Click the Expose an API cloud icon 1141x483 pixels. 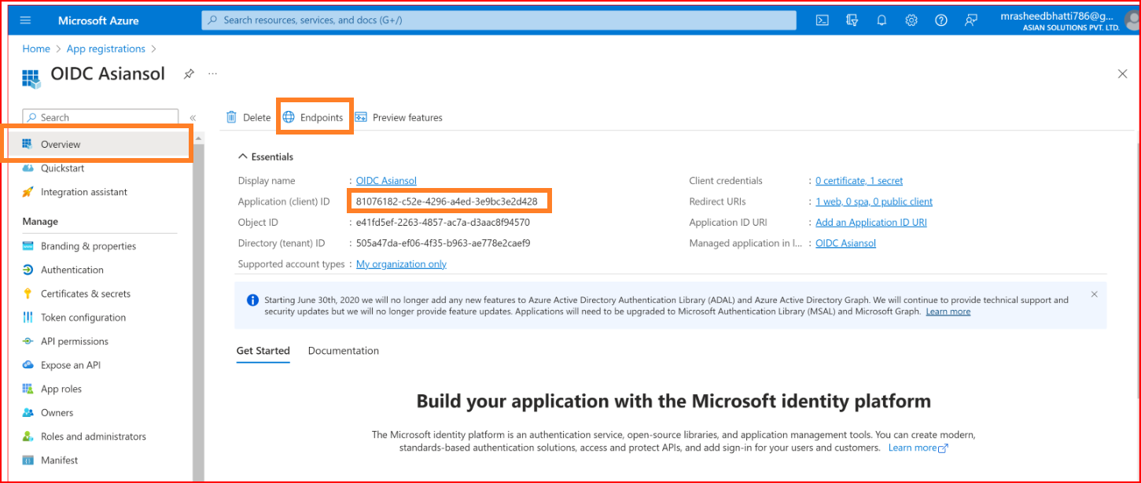point(28,365)
